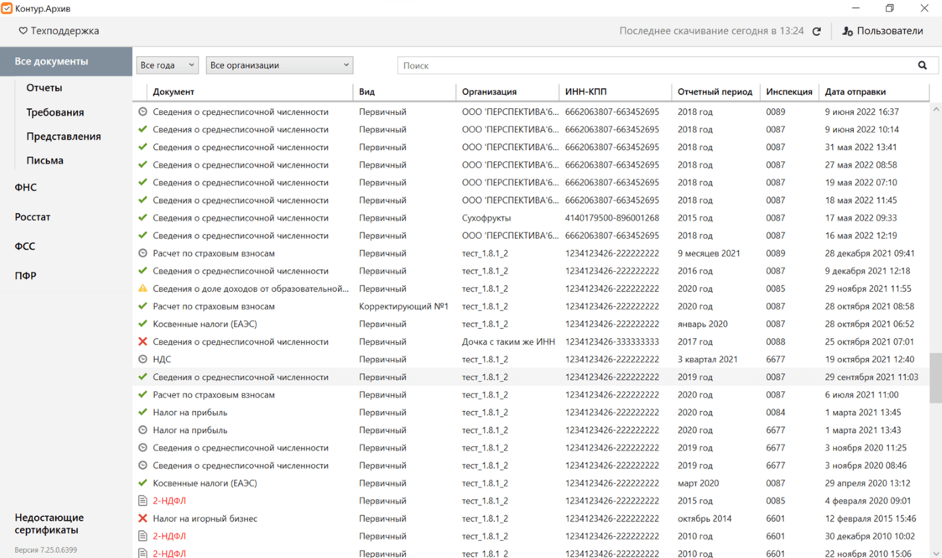Image resolution: width=942 pixels, height=558 pixels.
Task: Click green checkmark on Сухофрукты row
Action: point(142,217)
